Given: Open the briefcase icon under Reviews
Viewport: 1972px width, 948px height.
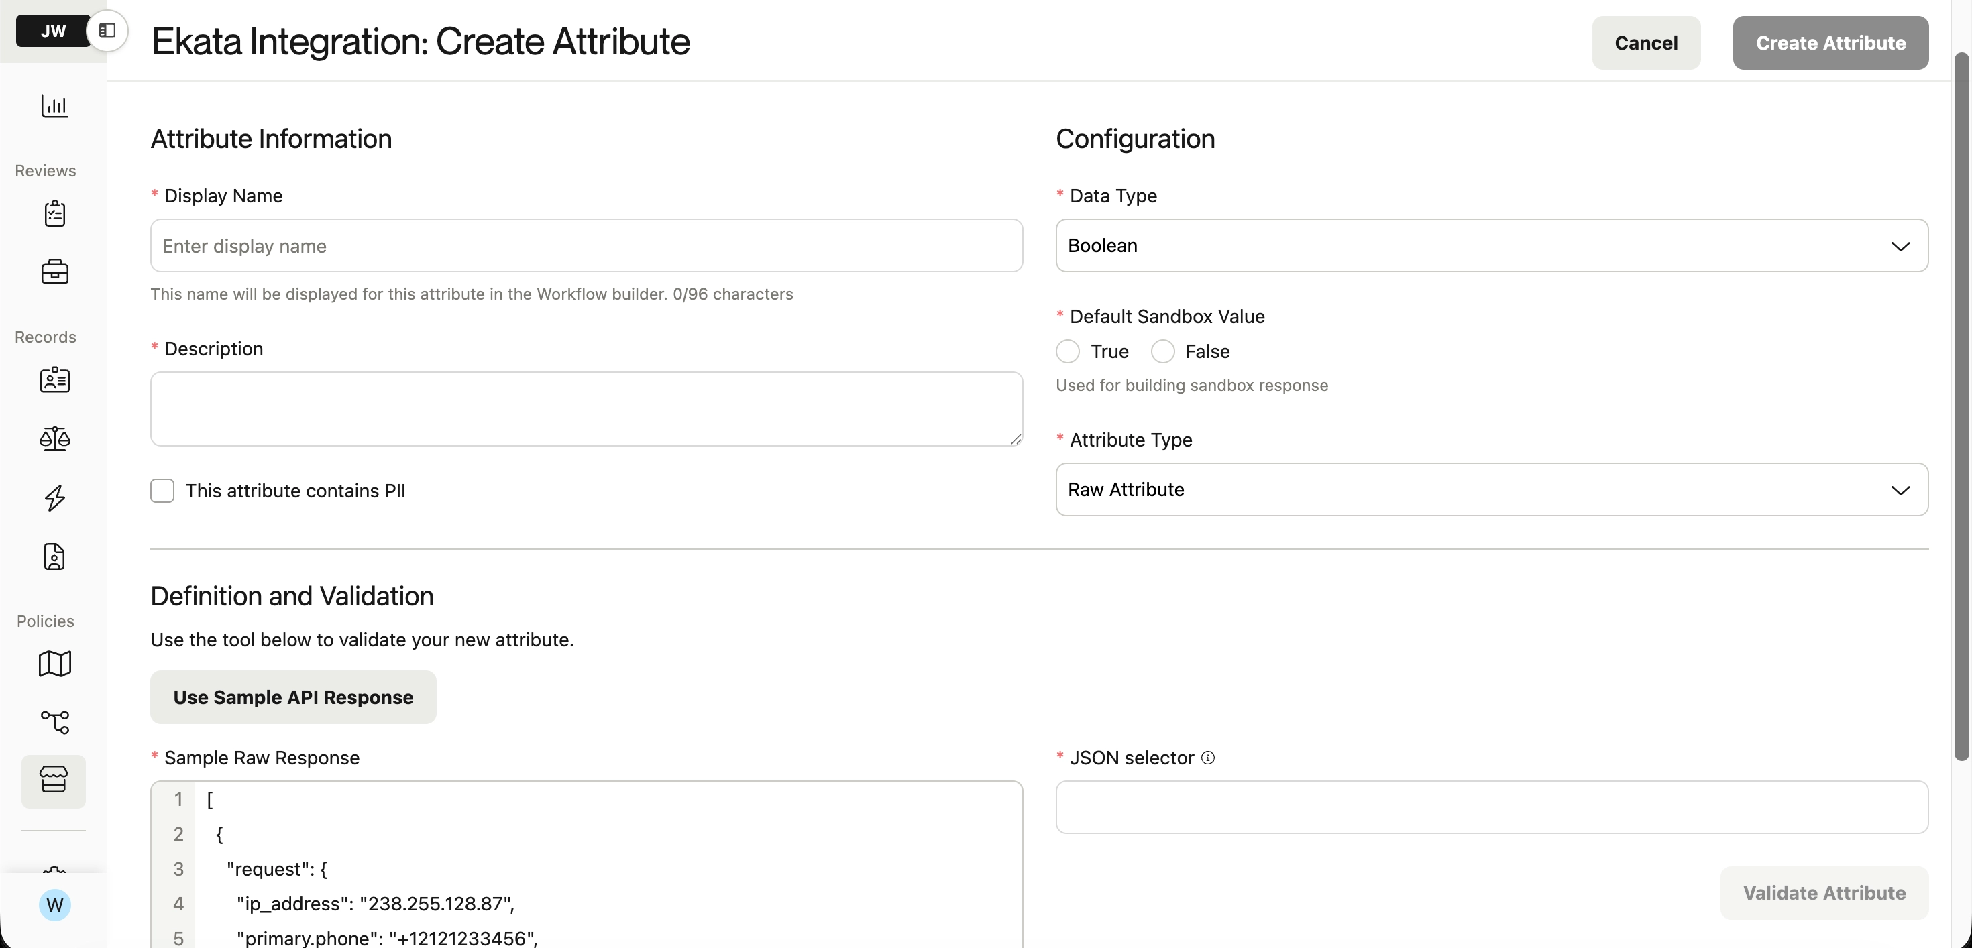Looking at the screenshot, I should tap(54, 272).
